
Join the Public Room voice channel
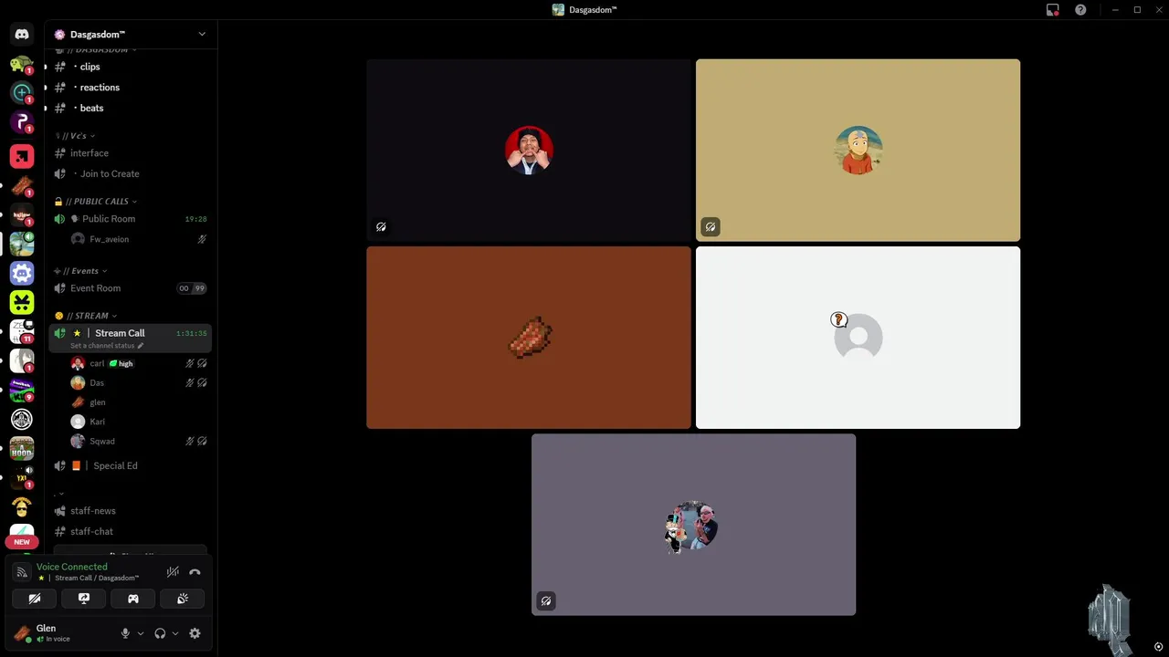(x=130, y=219)
